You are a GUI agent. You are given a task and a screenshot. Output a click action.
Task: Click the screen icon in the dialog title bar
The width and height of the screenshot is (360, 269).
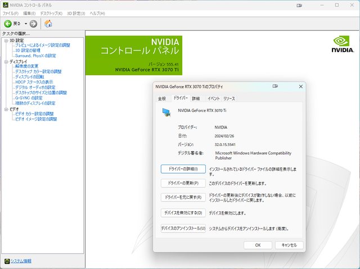point(276,86)
